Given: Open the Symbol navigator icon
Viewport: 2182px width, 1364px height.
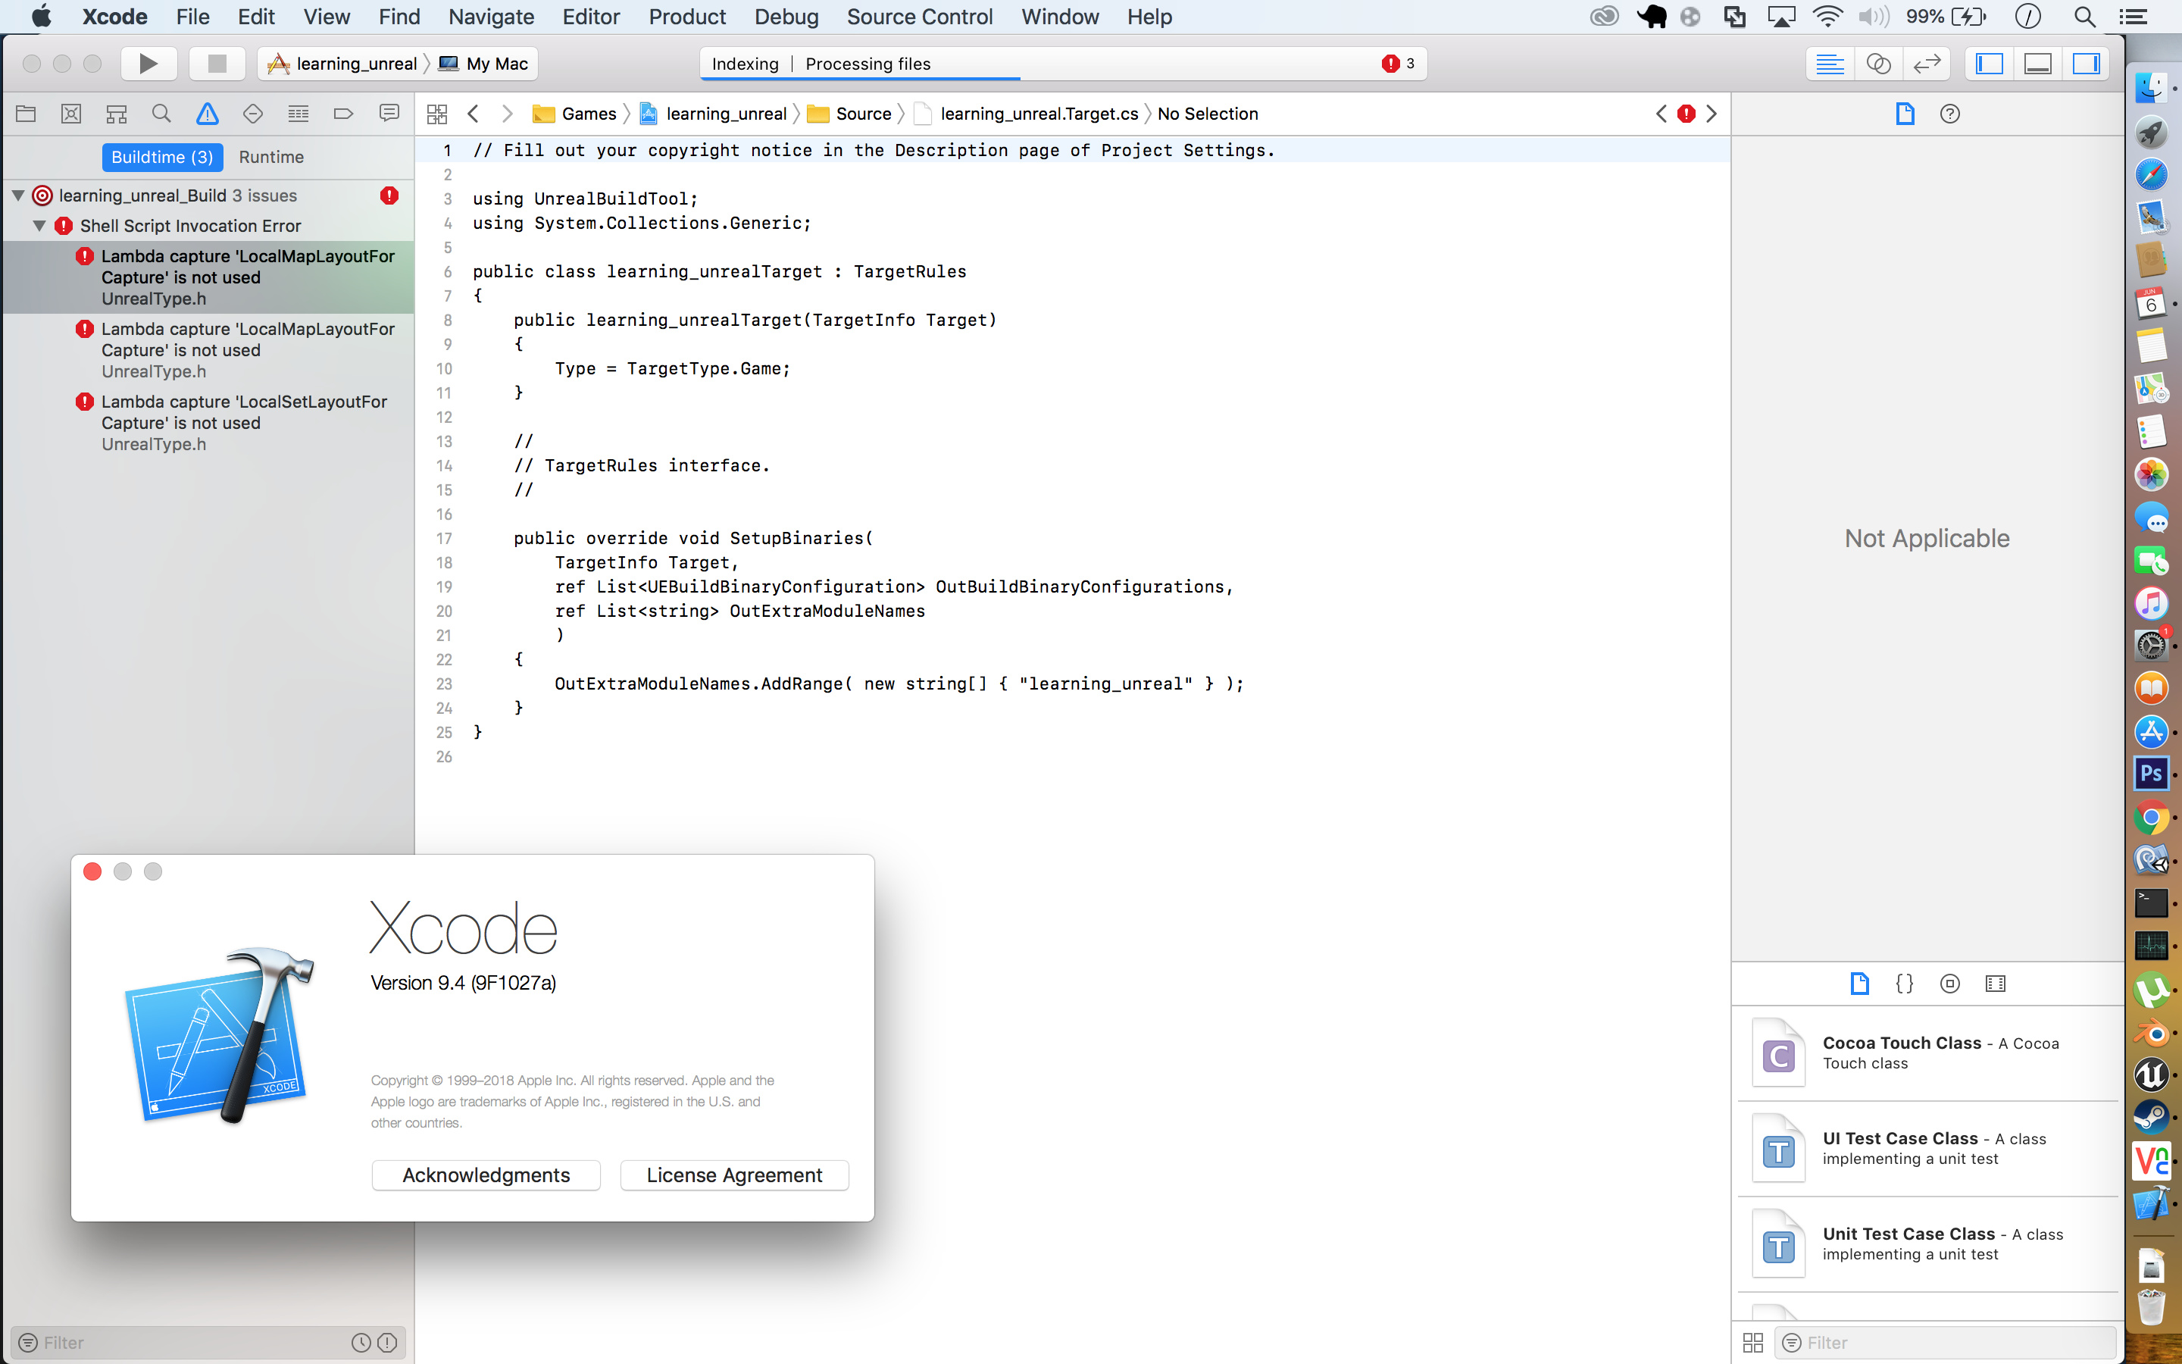Looking at the screenshot, I should click(x=117, y=114).
